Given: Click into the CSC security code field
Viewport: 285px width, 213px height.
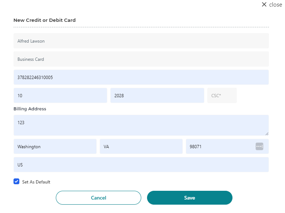Looking at the screenshot, I should 222,96.
